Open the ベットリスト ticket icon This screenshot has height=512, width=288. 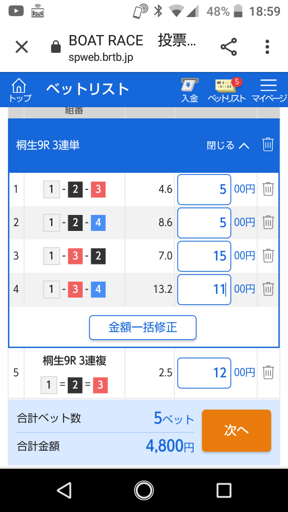[x=227, y=90]
